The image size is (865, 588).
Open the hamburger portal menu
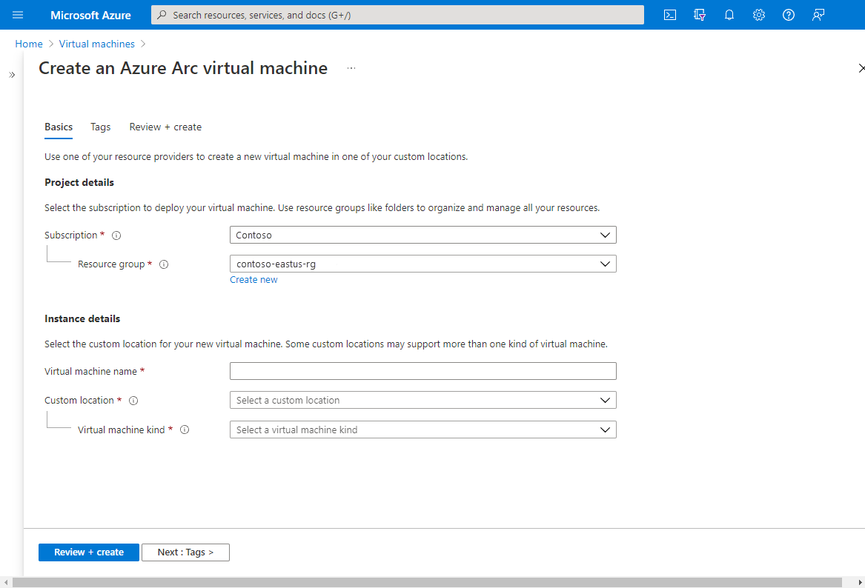tap(18, 15)
